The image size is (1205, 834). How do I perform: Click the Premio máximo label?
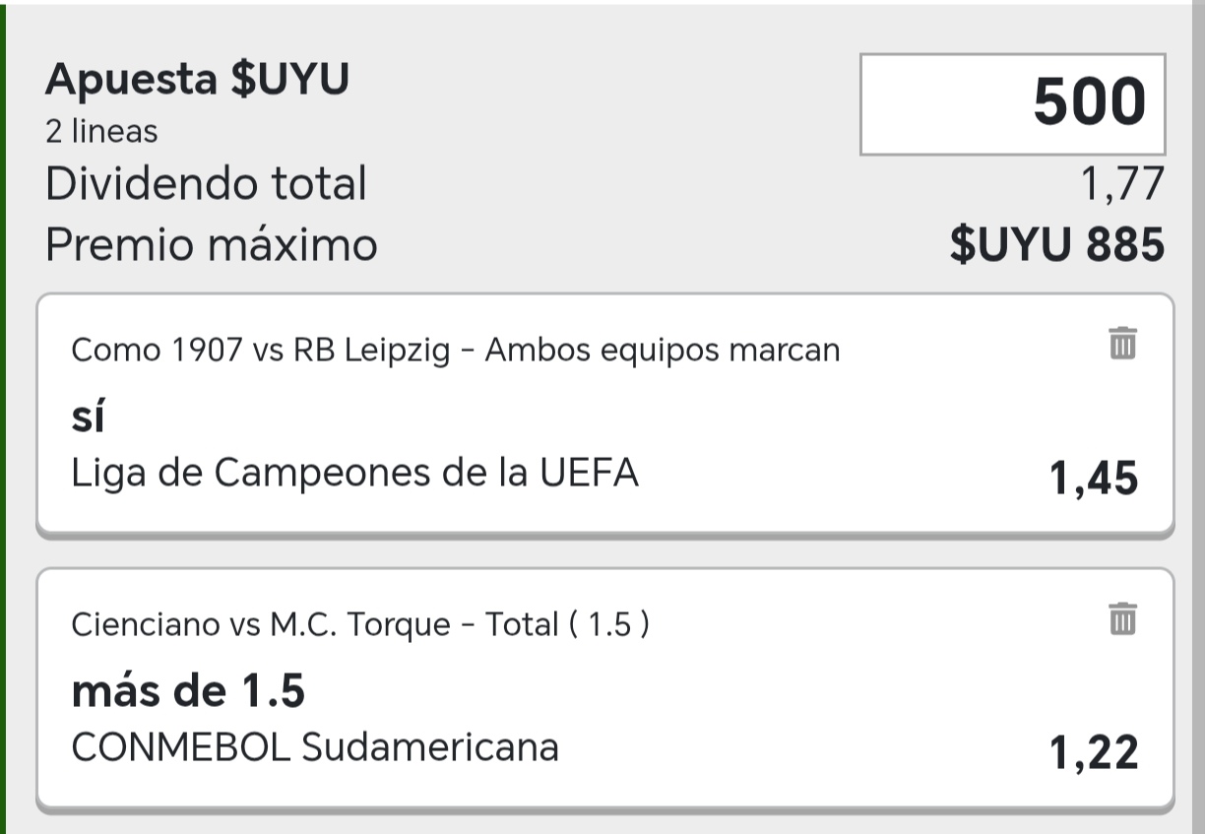tap(212, 244)
